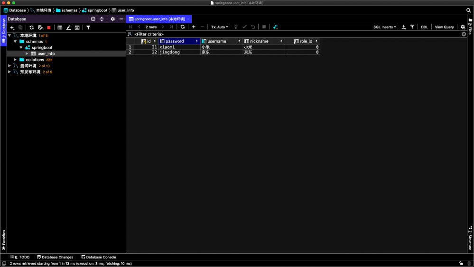Clear the filter criteria with X icon

(464, 34)
